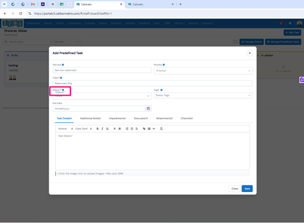Image resolution: width=304 pixels, height=223 pixels.
Task: Toggle italic formatting in editor toolbar
Action: click(x=102, y=128)
